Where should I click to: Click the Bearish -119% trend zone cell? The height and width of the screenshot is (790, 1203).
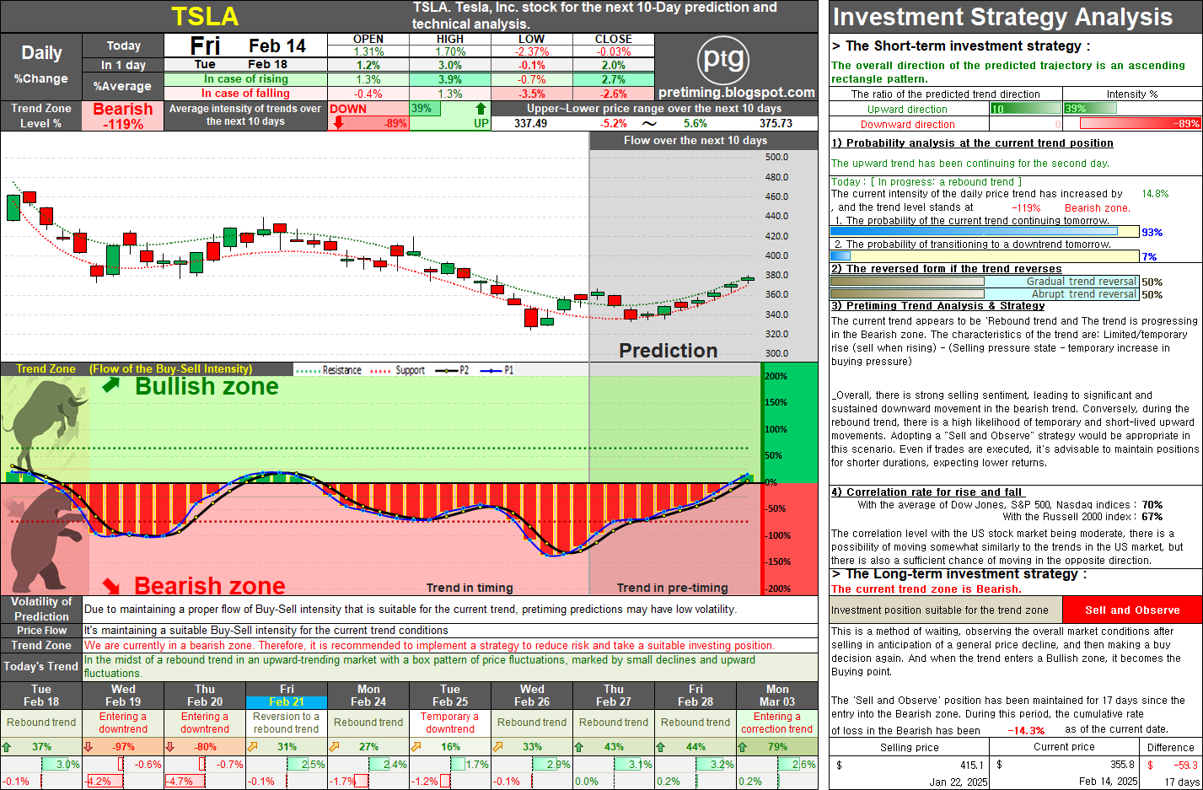[x=123, y=116]
